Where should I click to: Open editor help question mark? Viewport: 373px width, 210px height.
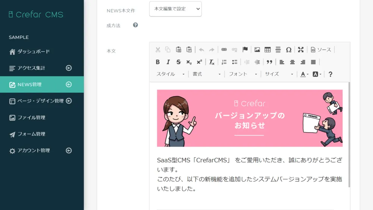click(330, 74)
